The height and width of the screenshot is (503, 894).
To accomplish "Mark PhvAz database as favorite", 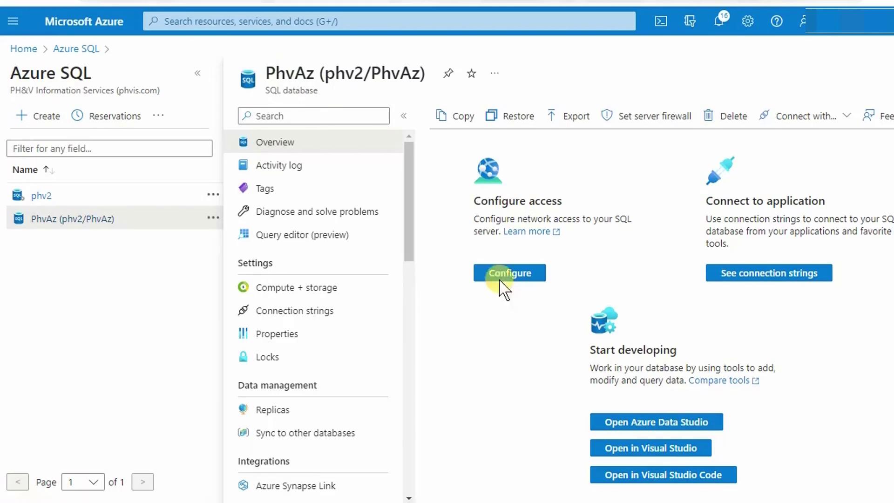I will 471,73.
